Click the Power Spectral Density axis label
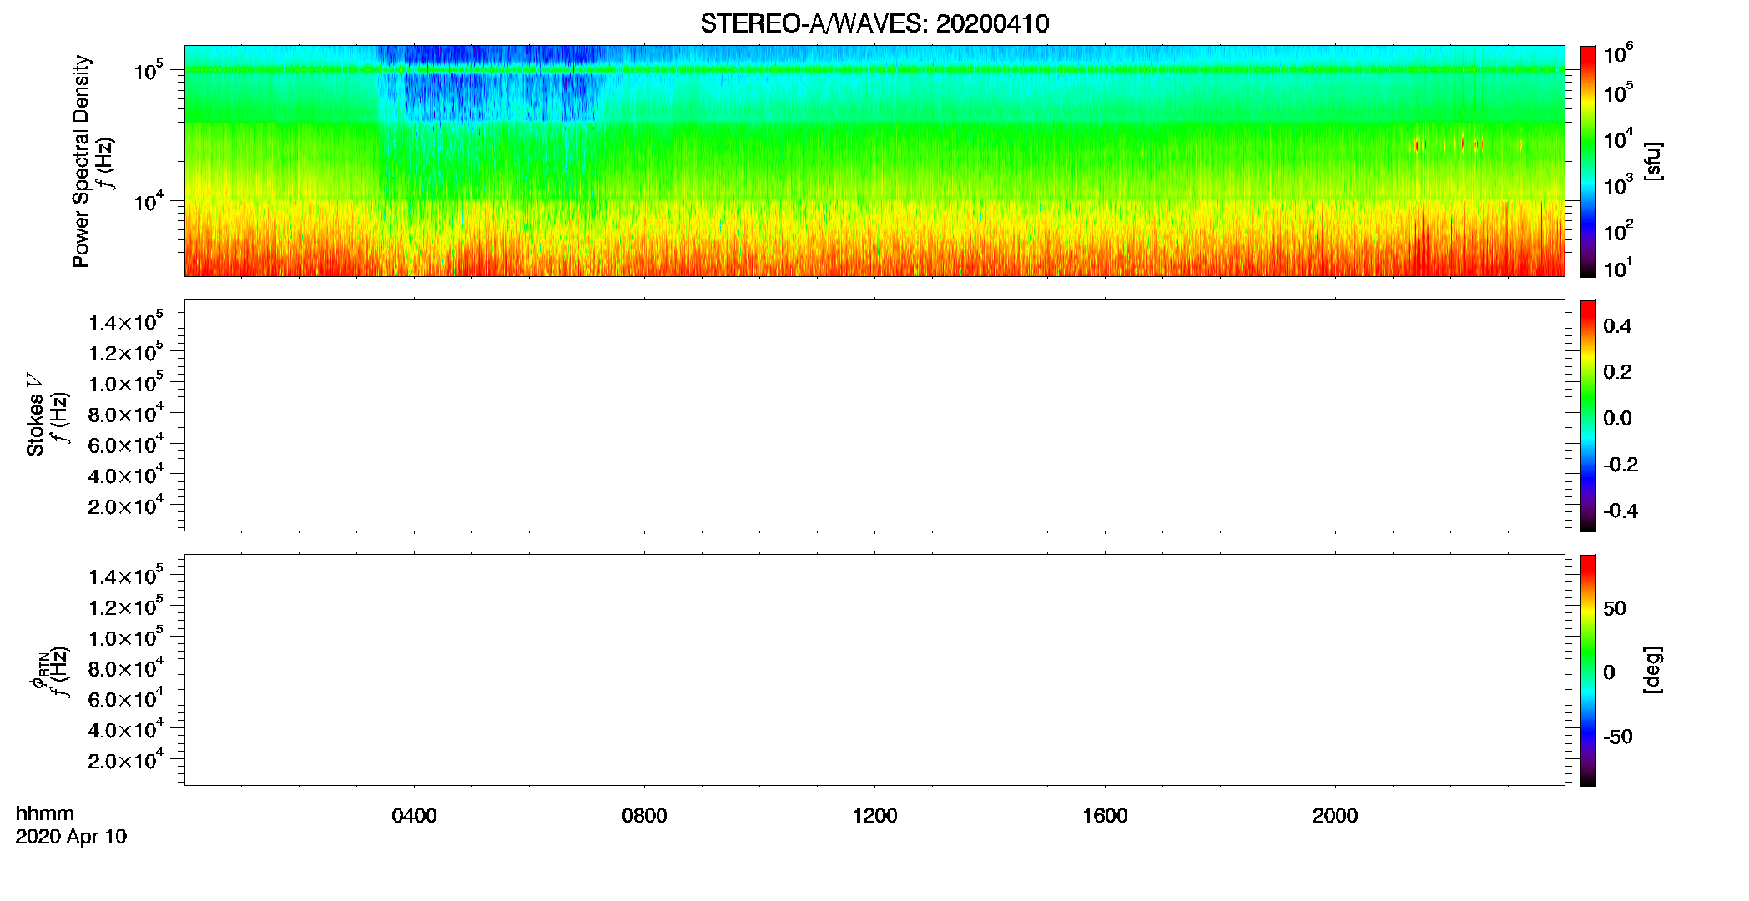The width and height of the screenshot is (1749, 901). click(81, 161)
